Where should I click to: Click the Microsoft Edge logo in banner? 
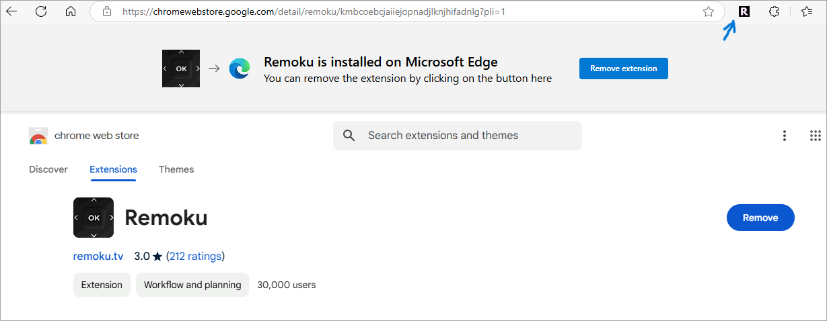(x=240, y=68)
